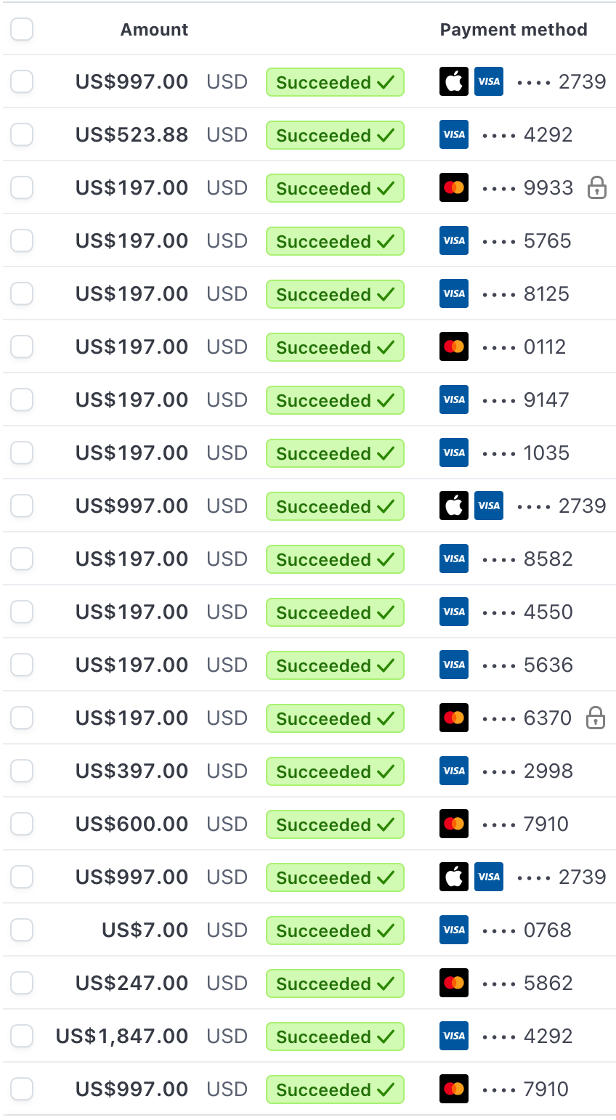Select the US$1,847.00 payment checkbox
The width and height of the screenshot is (616, 1120).
point(22,1036)
